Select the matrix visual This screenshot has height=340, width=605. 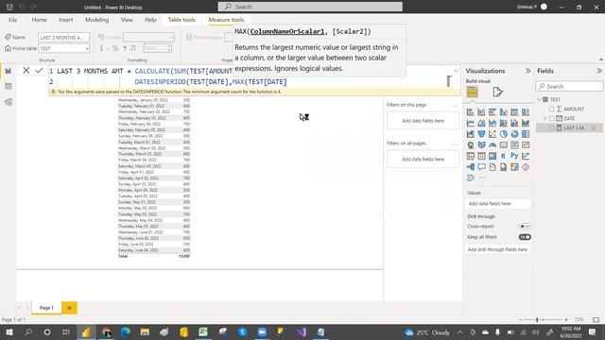point(493,156)
